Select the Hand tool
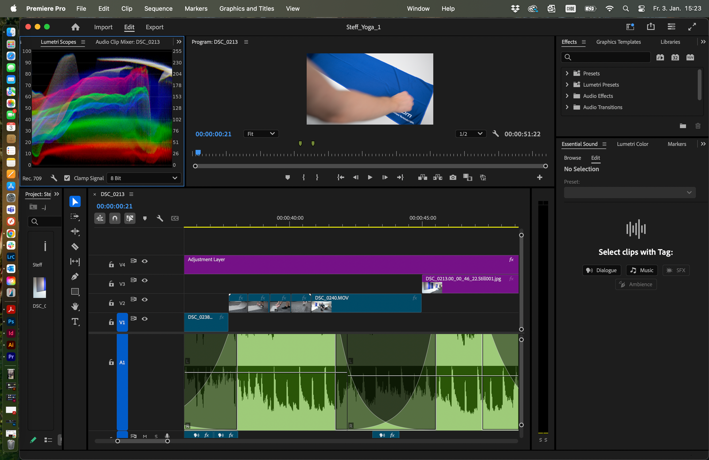Viewport: 709px width, 460px height. click(75, 306)
